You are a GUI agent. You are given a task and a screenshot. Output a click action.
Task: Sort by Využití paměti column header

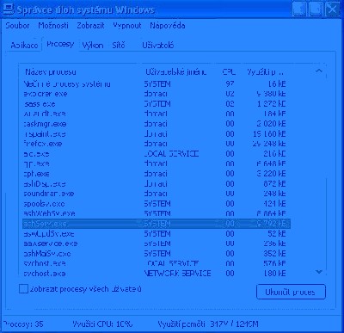pos(266,71)
